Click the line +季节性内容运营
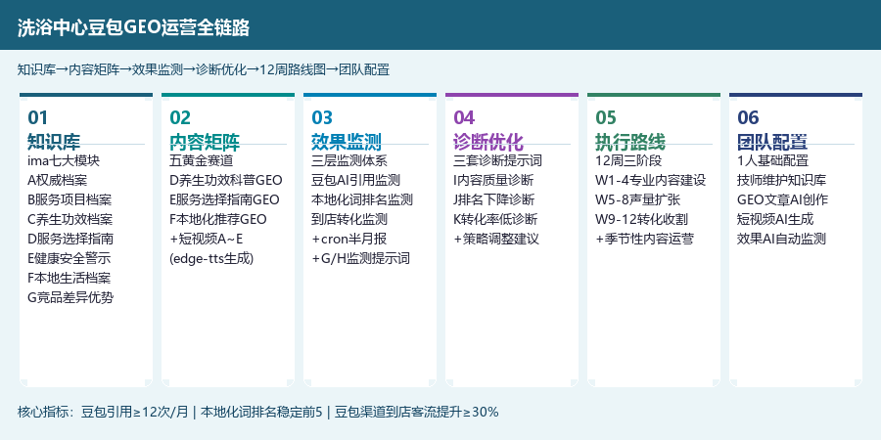Viewport: 881px width, 440px height. (x=645, y=240)
